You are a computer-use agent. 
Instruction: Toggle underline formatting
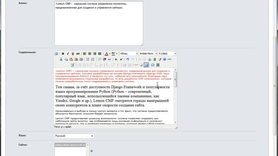pyautogui.click(x=73, y=54)
